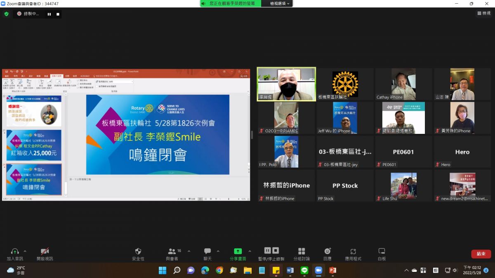This screenshot has width=495, height=278.
Task: Click the new.dream2 participant tile
Action: 462,185
